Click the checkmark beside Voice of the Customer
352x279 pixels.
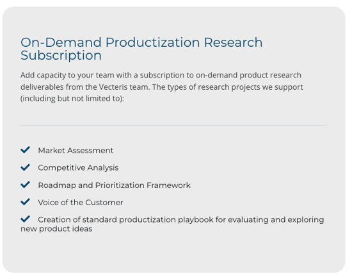(25, 202)
